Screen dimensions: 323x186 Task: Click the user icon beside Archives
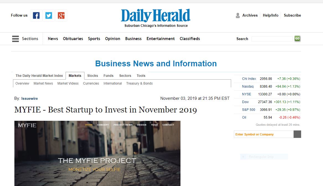pyautogui.click(x=238, y=15)
